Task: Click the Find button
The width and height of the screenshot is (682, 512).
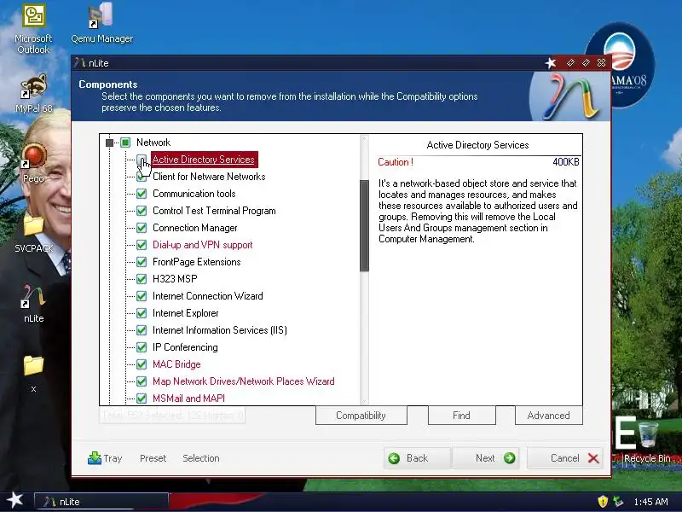Action: [461, 416]
